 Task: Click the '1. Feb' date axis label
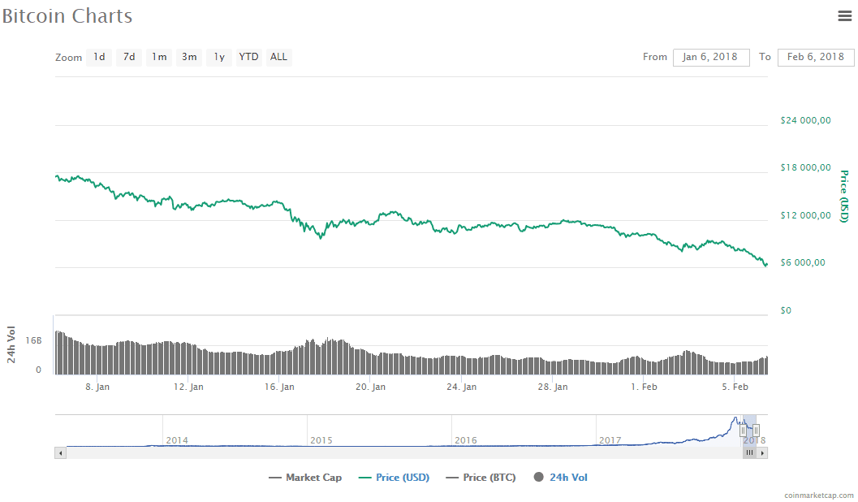(x=644, y=387)
